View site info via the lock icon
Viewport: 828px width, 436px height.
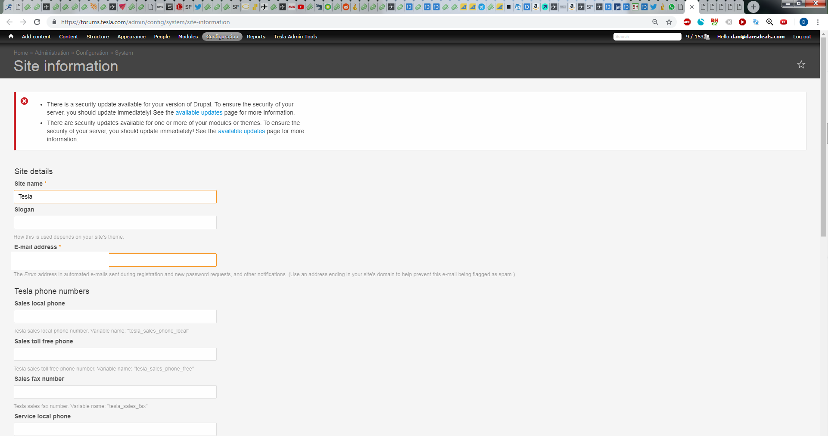(x=54, y=22)
